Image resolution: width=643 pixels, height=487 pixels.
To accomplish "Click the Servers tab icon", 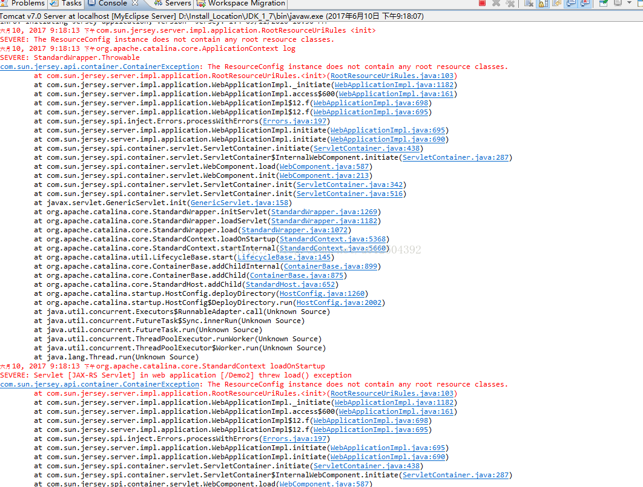I will [x=158, y=3].
